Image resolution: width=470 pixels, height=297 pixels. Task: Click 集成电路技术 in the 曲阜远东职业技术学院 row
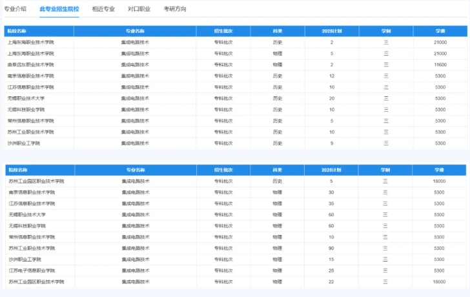(135, 65)
